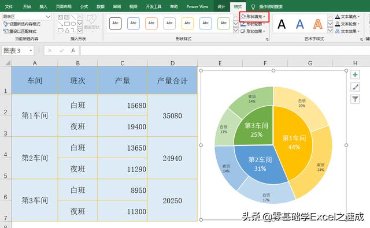Open the 图表区 chart element dropdown

[48, 17]
